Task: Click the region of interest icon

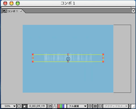Action: tap(90, 106)
